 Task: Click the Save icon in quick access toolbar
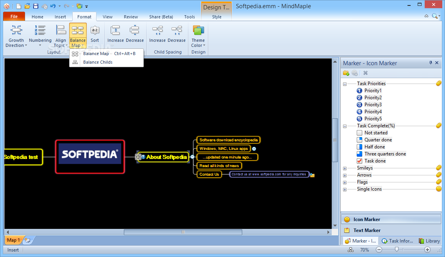click(36, 6)
